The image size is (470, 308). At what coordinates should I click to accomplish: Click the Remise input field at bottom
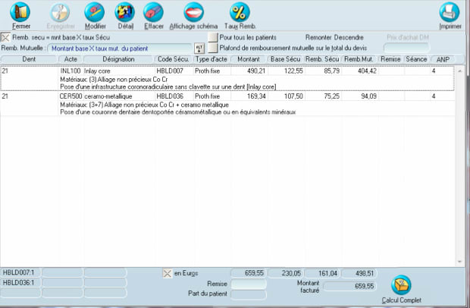[248, 284]
